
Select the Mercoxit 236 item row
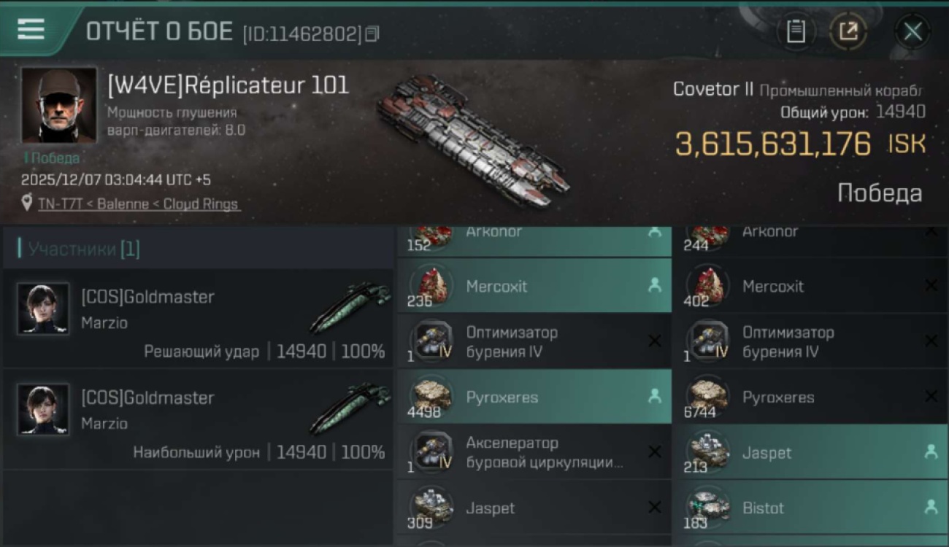(534, 286)
